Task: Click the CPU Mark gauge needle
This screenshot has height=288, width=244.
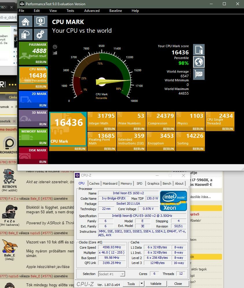Action: point(113,82)
